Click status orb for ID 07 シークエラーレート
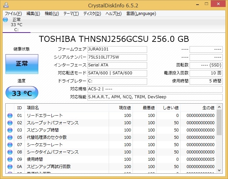The image size is (228, 179). [10, 144]
